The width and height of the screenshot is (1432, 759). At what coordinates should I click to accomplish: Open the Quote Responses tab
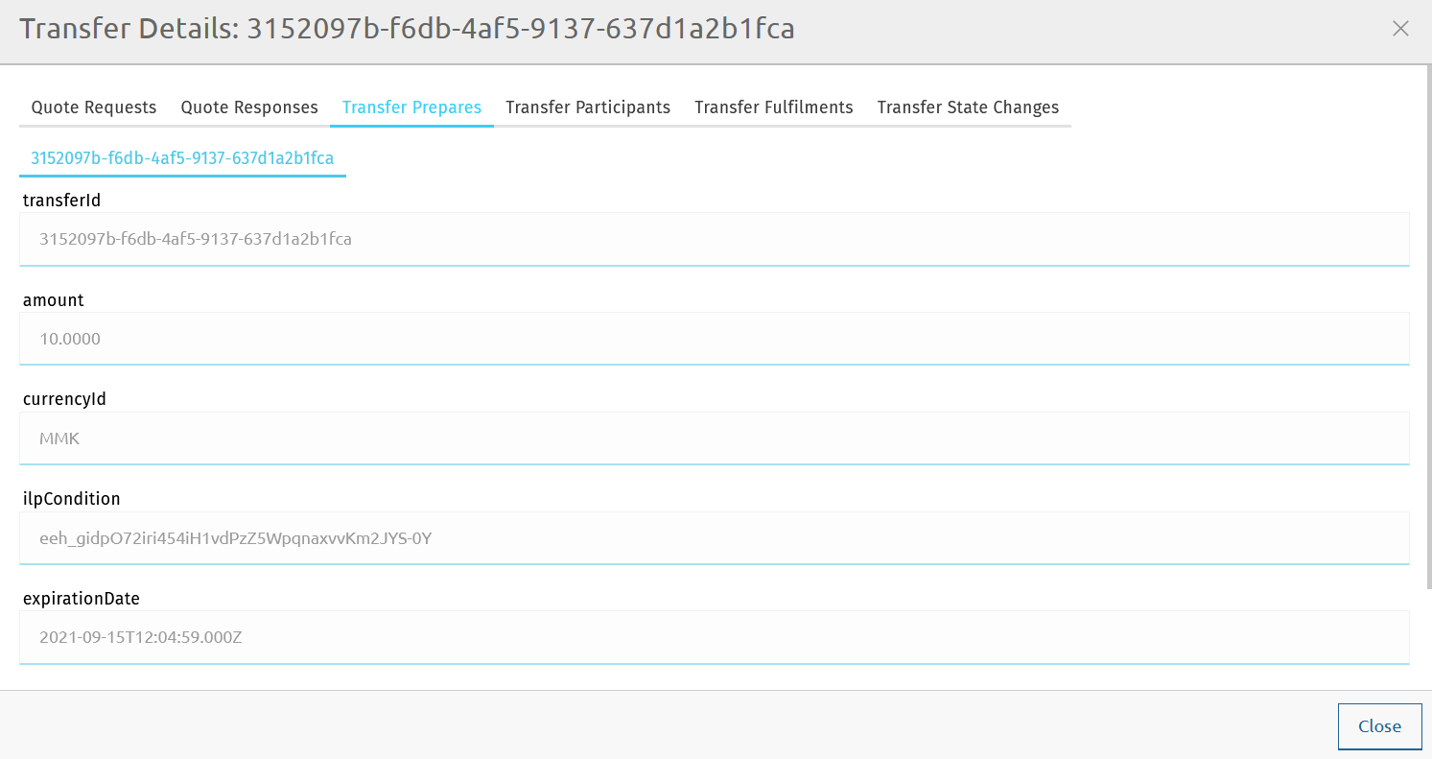(249, 107)
